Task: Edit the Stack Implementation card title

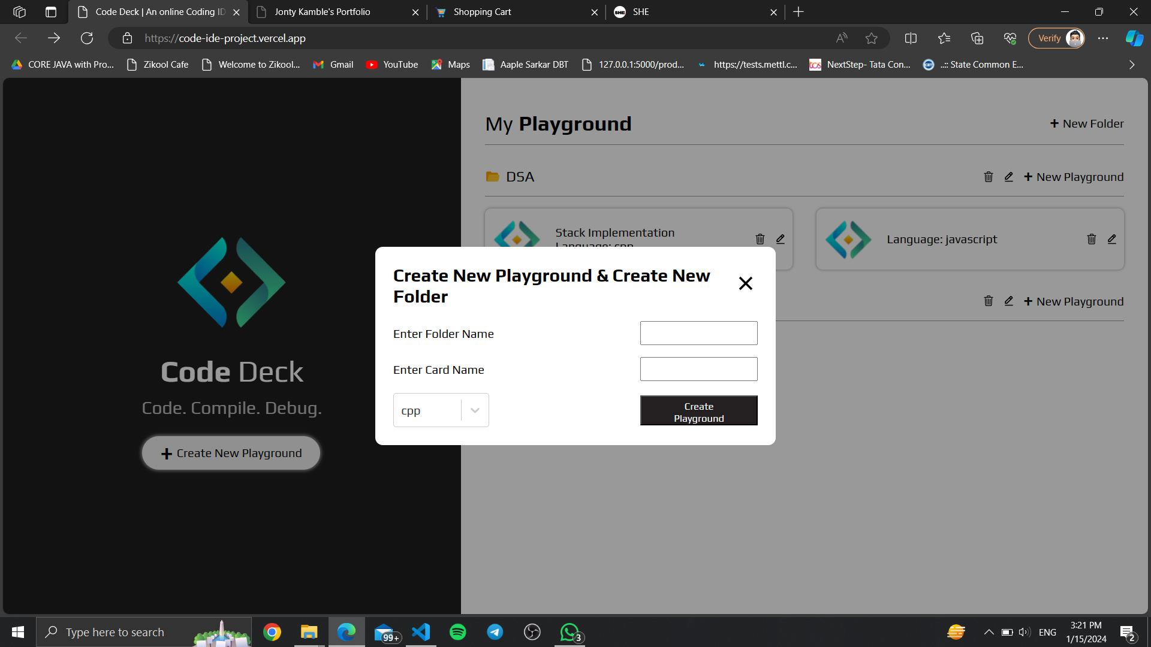Action: 781,239
